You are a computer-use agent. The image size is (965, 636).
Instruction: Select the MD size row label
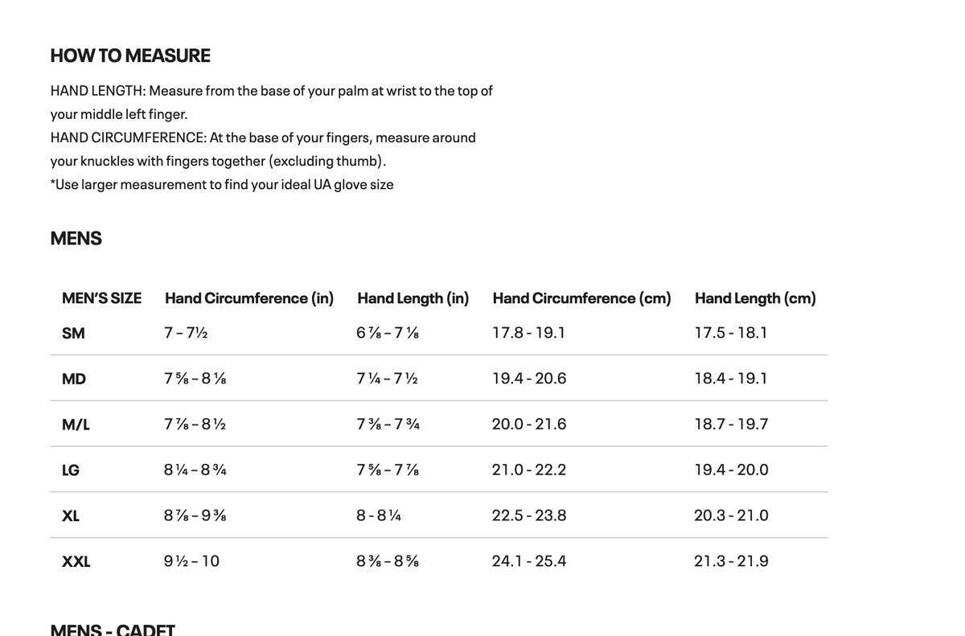tap(74, 379)
